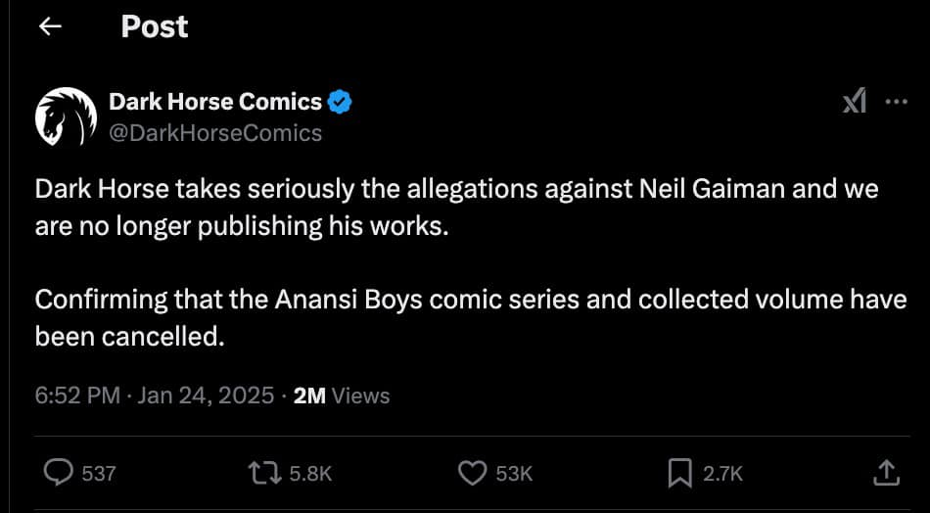Share the post via the upload arrow icon

tap(887, 473)
